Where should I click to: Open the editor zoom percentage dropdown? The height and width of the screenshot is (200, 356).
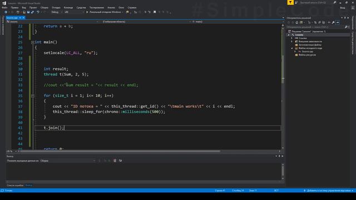(x=11, y=151)
